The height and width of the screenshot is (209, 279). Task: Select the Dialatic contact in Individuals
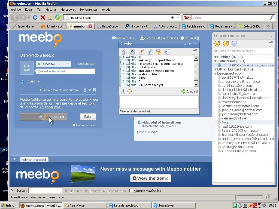click(244, 65)
